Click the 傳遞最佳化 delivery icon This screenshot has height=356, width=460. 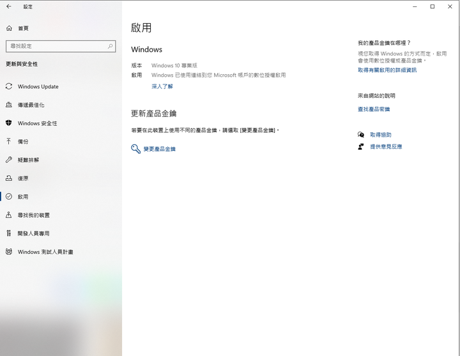pyautogui.click(x=9, y=105)
